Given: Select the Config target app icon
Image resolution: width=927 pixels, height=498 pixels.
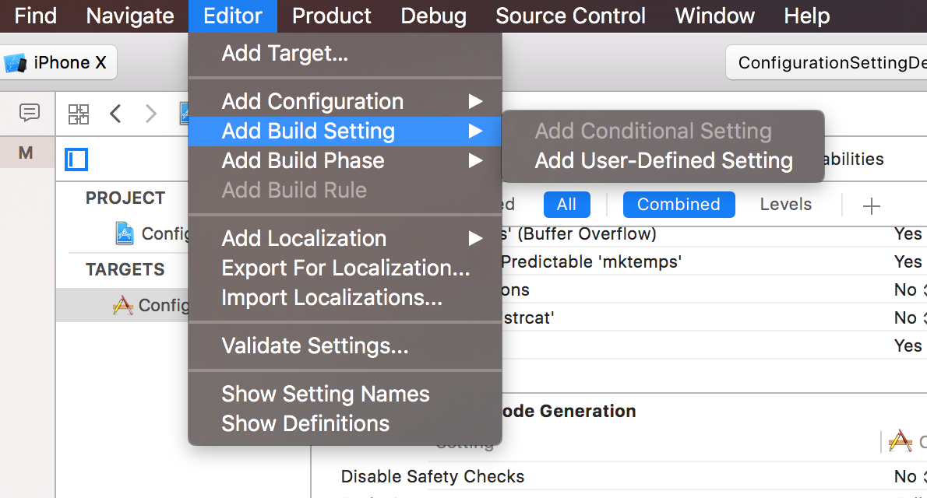Looking at the screenshot, I should coord(123,305).
